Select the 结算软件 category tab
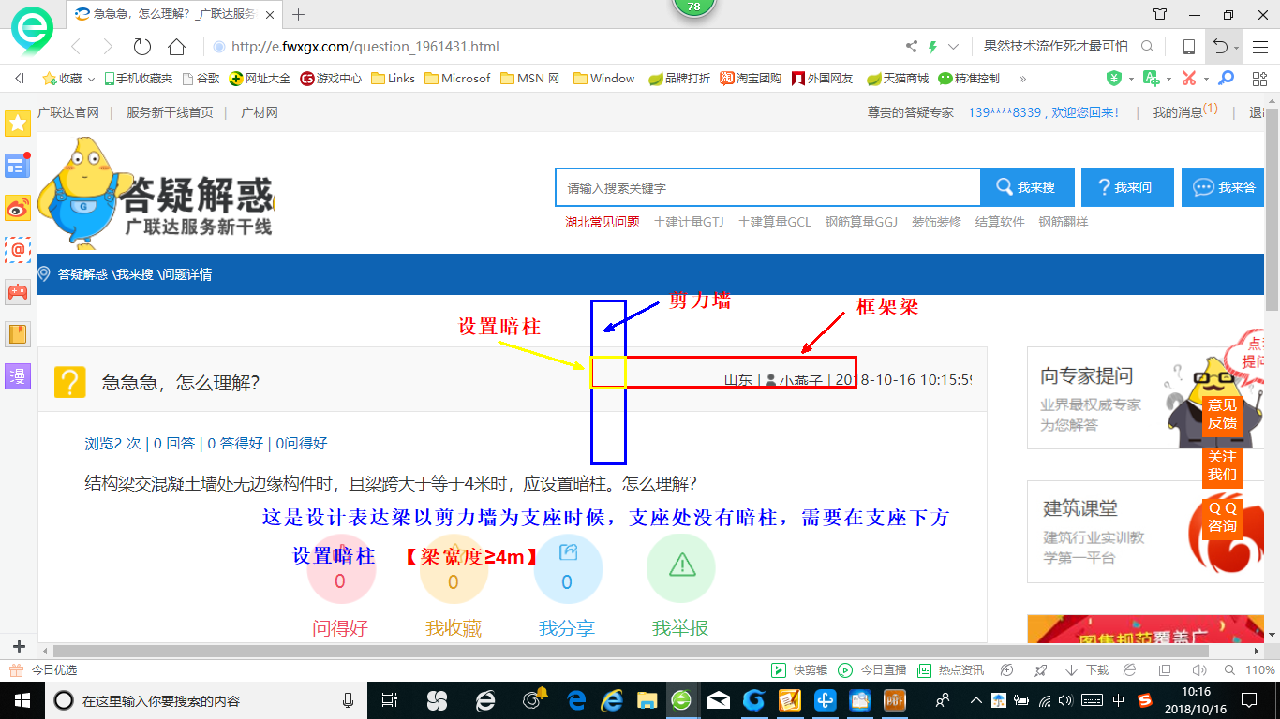The width and height of the screenshot is (1280, 719). click(x=1000, y=223)
